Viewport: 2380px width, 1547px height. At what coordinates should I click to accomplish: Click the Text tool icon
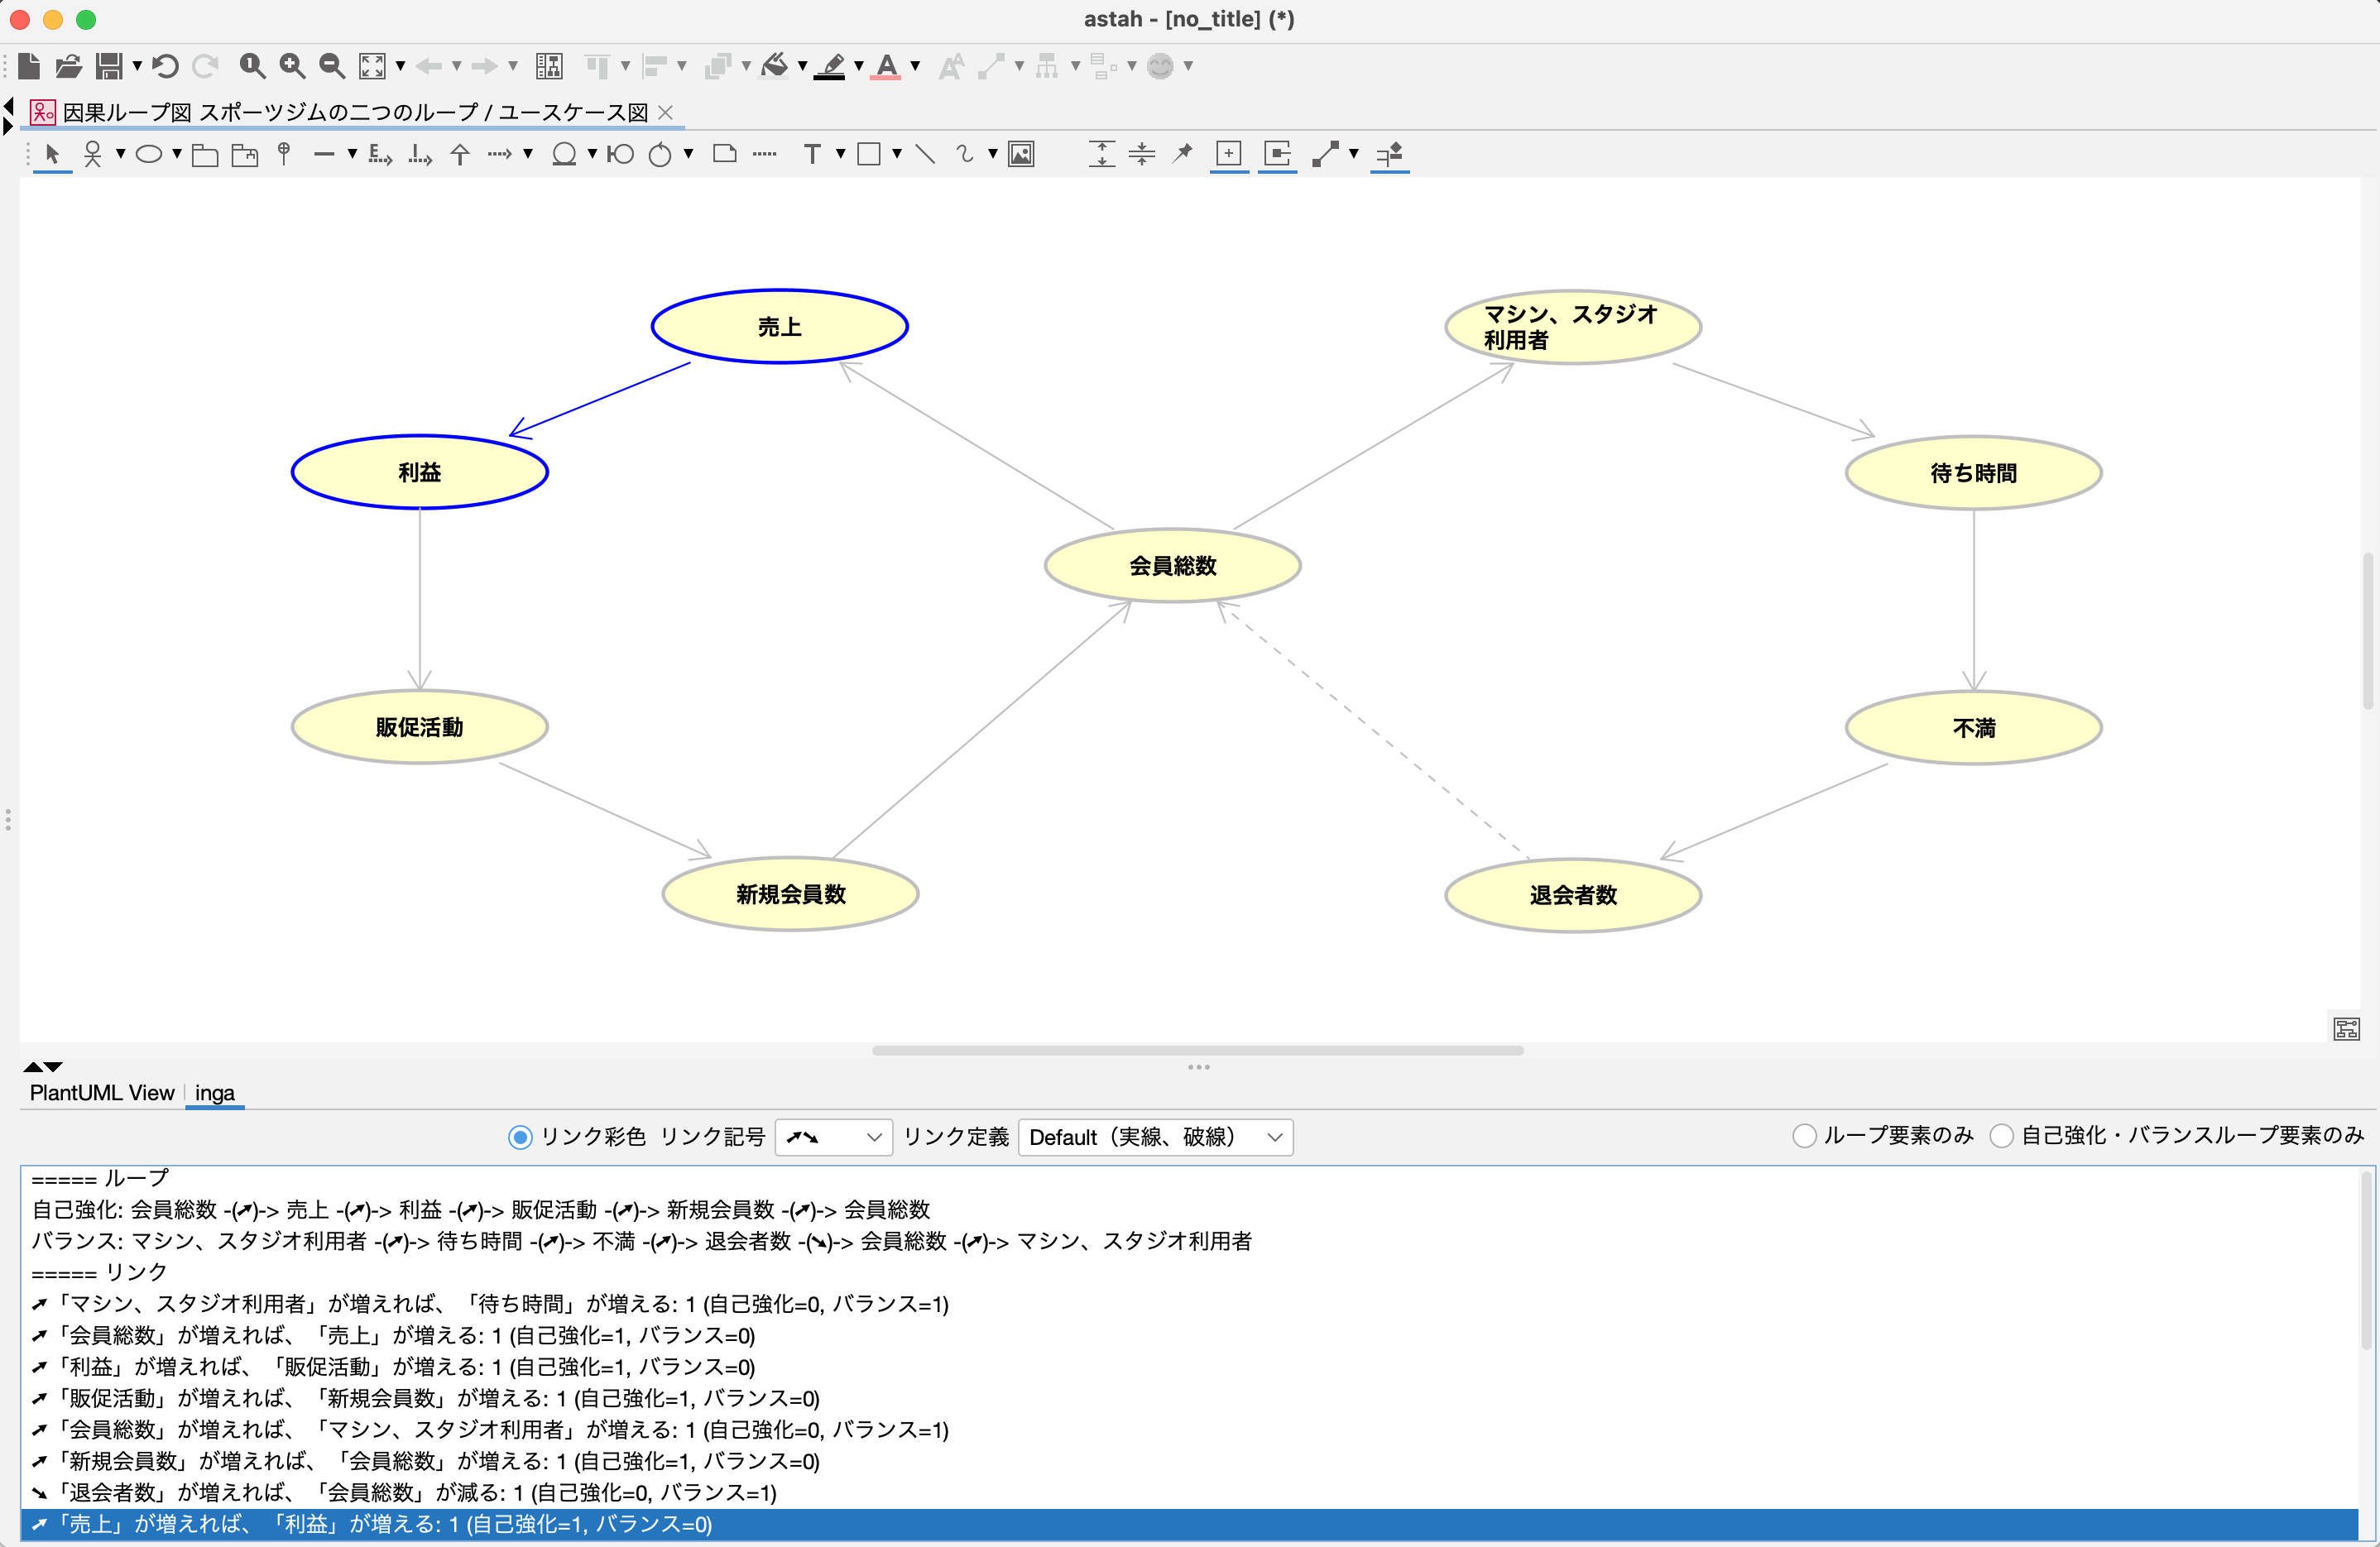pyautogui.click(x=812, y=154)
